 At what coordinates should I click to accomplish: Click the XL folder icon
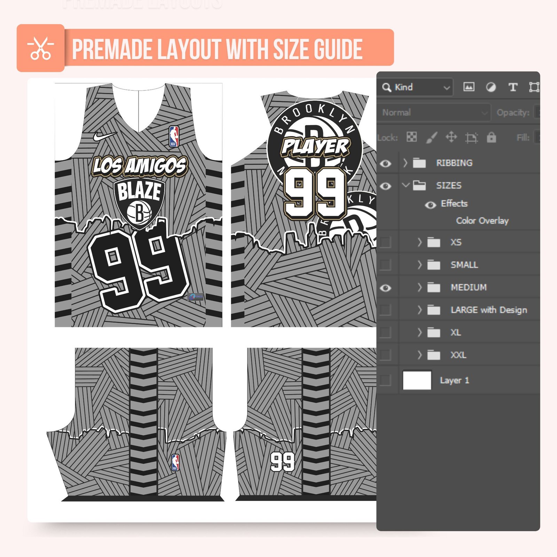(x=434, y=332)
